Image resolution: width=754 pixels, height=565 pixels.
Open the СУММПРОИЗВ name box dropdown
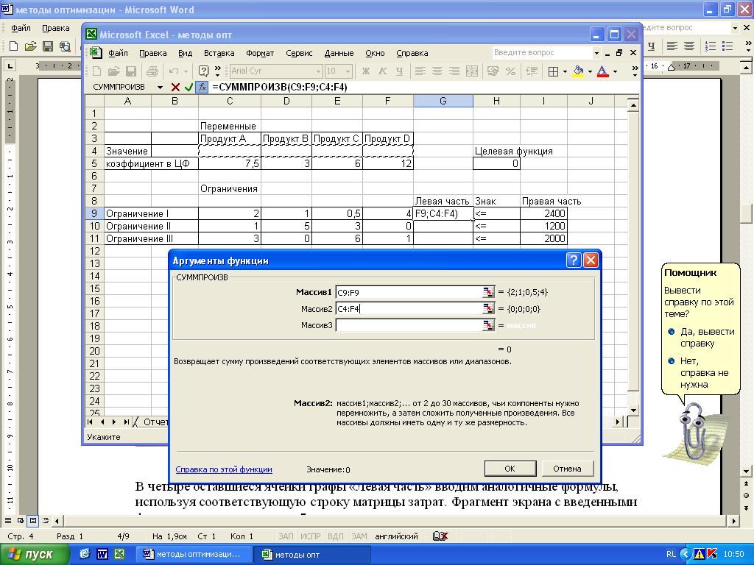click(x=160, y=87)
